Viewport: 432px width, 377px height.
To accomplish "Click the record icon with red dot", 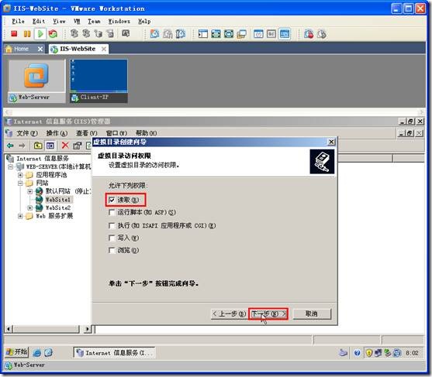I will pos(309,34).
